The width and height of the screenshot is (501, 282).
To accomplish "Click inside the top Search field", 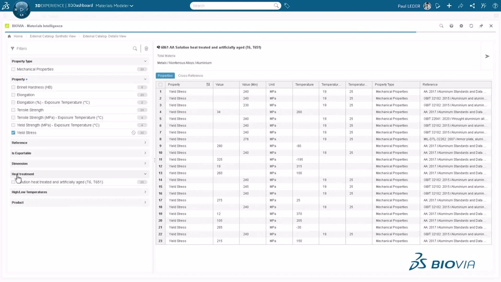I will coord(232,6).
